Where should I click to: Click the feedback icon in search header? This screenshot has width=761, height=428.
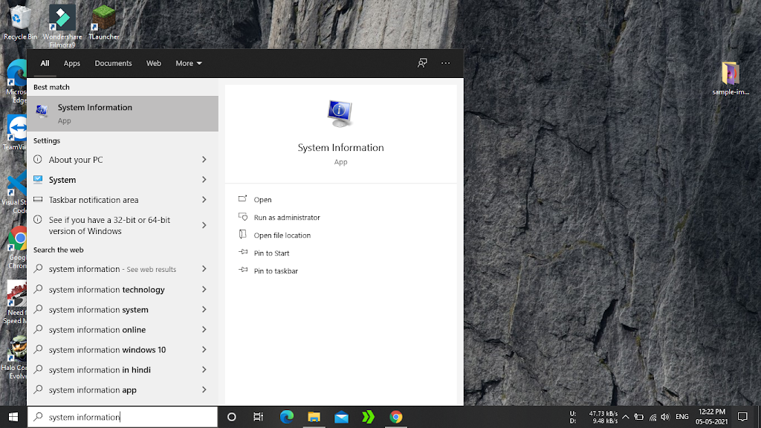pyautogui.click(x=422, y=63)
